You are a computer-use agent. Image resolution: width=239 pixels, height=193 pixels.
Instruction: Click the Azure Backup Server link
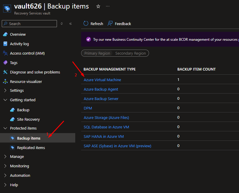101,99
